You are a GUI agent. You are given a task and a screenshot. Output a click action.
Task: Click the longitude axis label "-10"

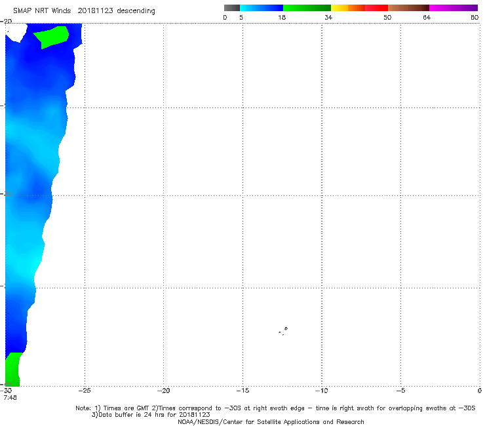tap(321, 391)
